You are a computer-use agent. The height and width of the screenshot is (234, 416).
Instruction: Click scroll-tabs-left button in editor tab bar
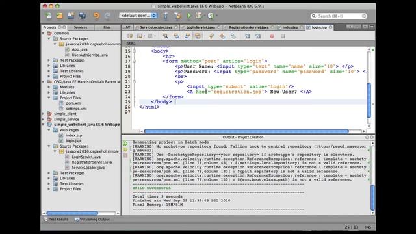point(350,27)
